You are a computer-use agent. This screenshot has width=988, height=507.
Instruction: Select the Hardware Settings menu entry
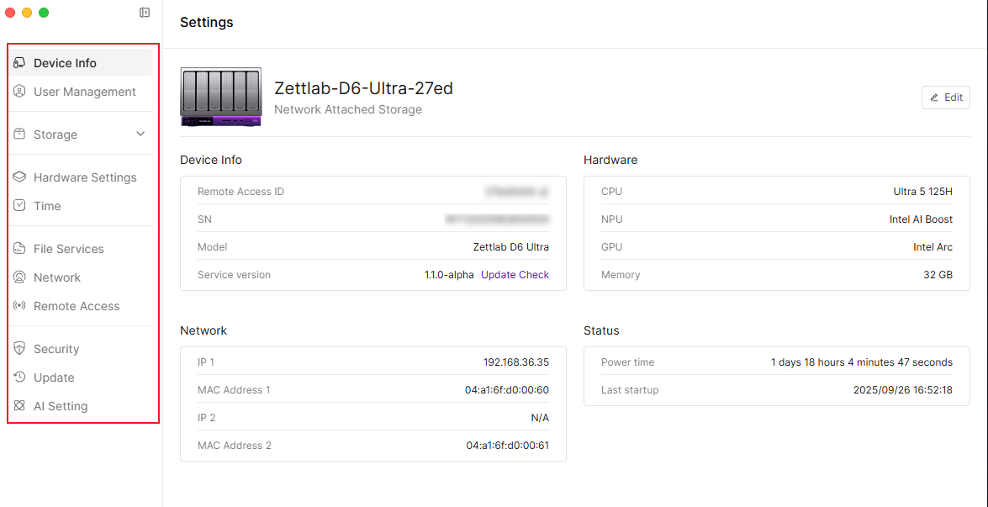(x=85, y=177)
